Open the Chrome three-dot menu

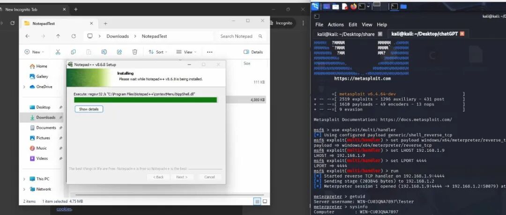pos(303,23)
